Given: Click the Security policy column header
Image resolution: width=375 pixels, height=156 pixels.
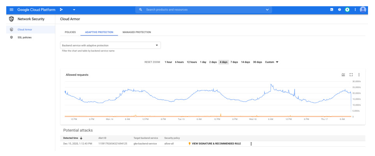Looking at the screenshot, I should pos(172,138).
